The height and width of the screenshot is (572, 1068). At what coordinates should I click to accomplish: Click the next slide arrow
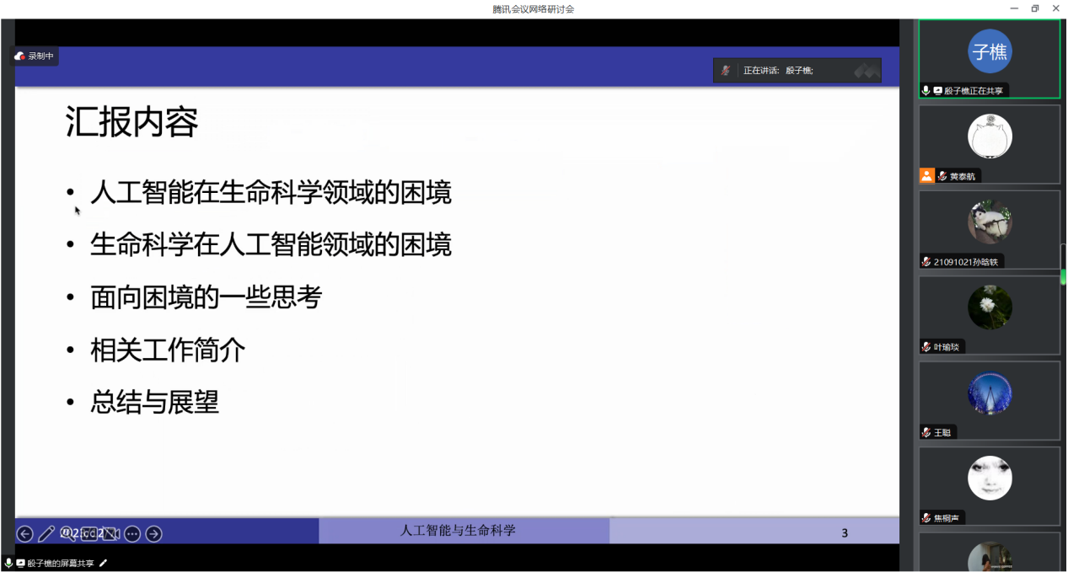(153, 533)
